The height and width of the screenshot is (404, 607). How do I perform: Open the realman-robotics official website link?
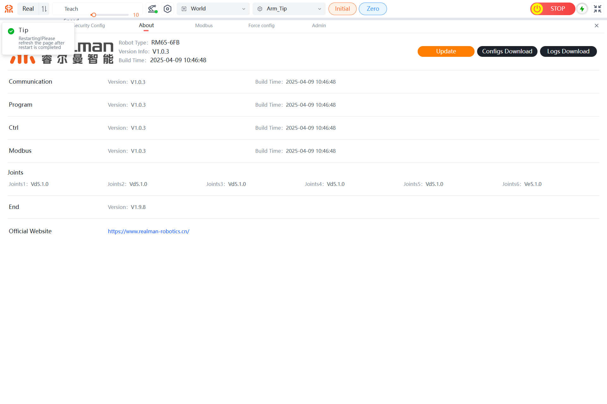click(149, 231)
